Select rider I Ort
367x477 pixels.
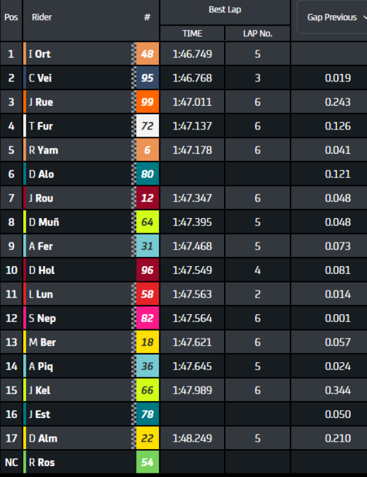[40, 54]
